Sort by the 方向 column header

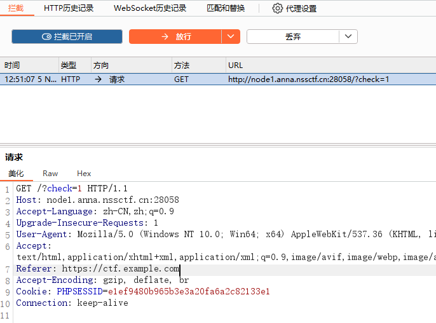pyautogui.click(x=131, y=65)
